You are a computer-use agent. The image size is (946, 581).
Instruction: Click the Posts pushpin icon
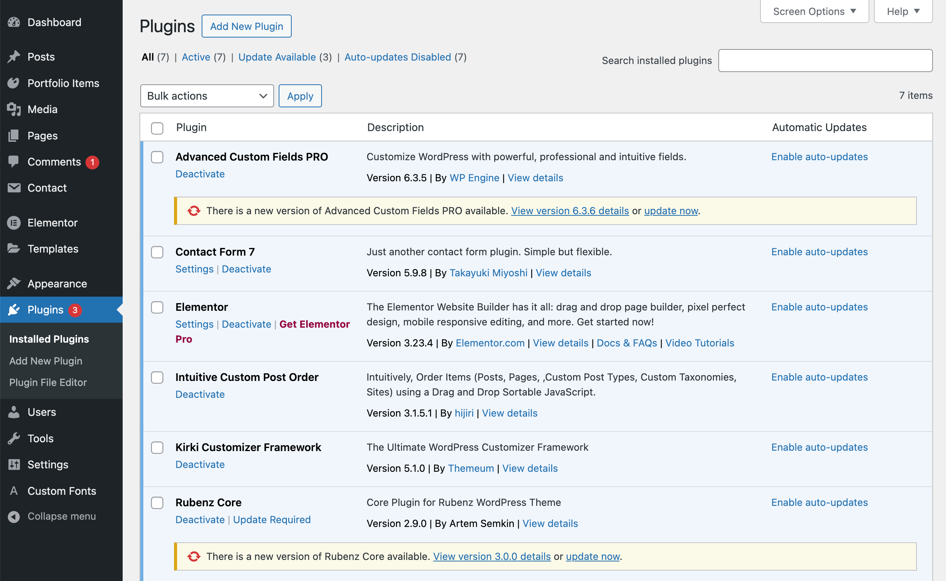pos(14,57)
